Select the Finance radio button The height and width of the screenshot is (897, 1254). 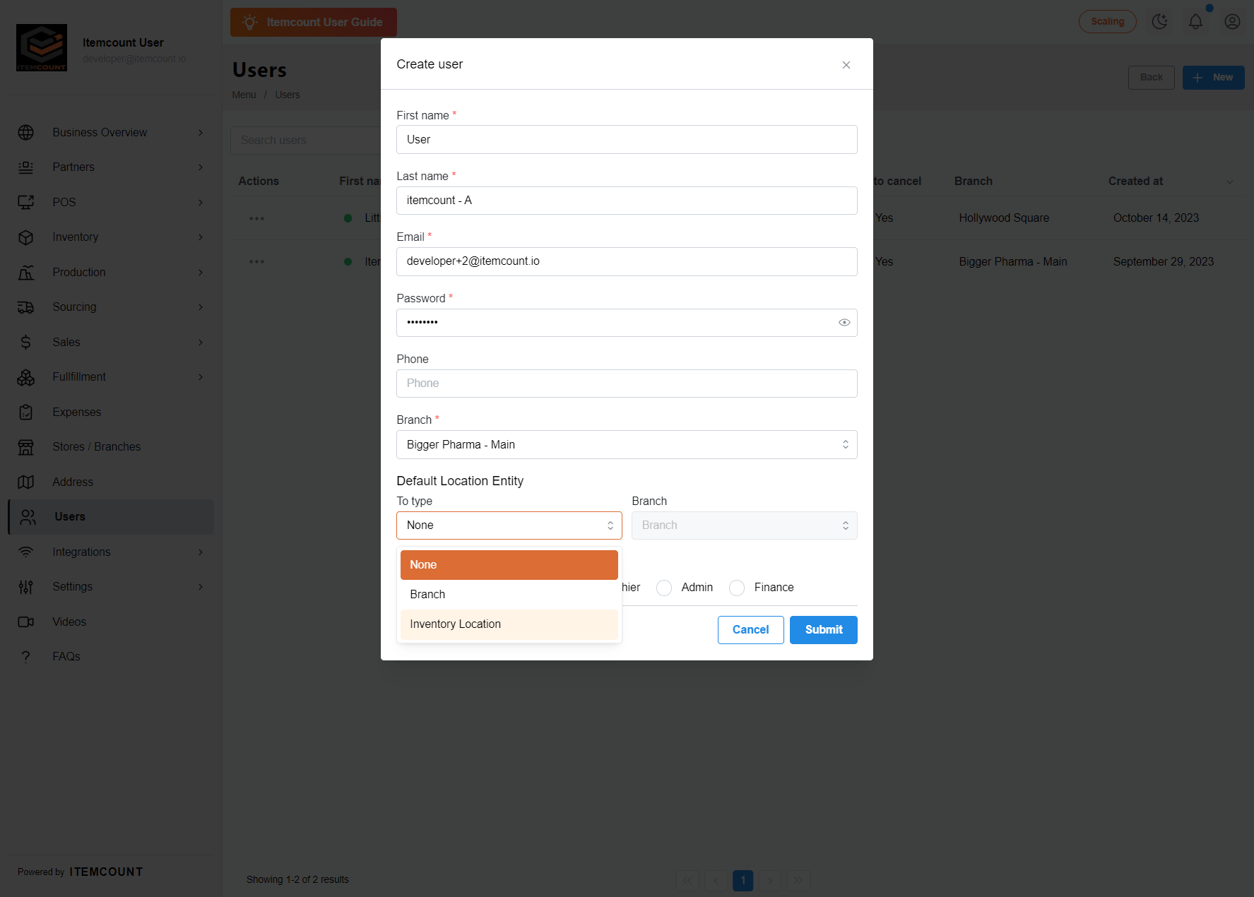[737, 588]
